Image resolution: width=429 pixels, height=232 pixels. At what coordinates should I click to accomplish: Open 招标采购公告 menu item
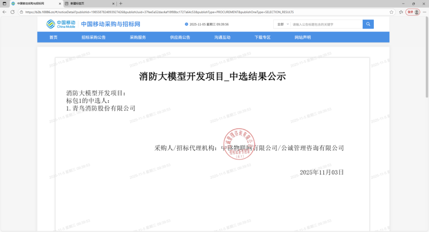94,37
